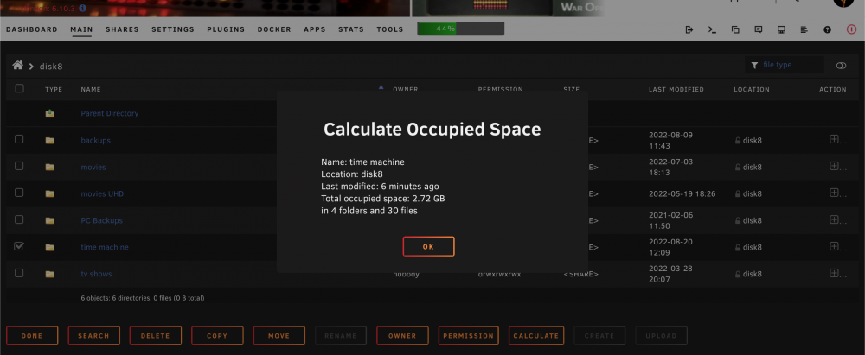Image resolution: width=865 pixels, height=355 pixels.
Task: Open the Plugins tab
Action: click(x=226, y=29)
